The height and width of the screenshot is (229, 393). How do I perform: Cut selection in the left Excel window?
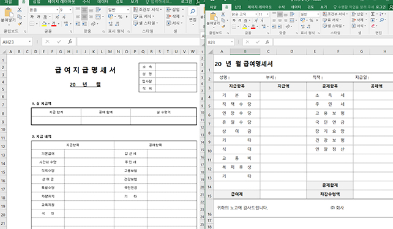[20, 10]
